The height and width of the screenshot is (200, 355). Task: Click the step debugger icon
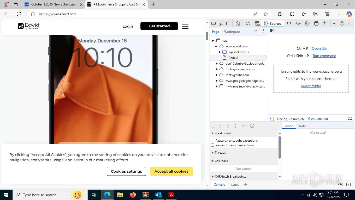click(x=243, y=126)
